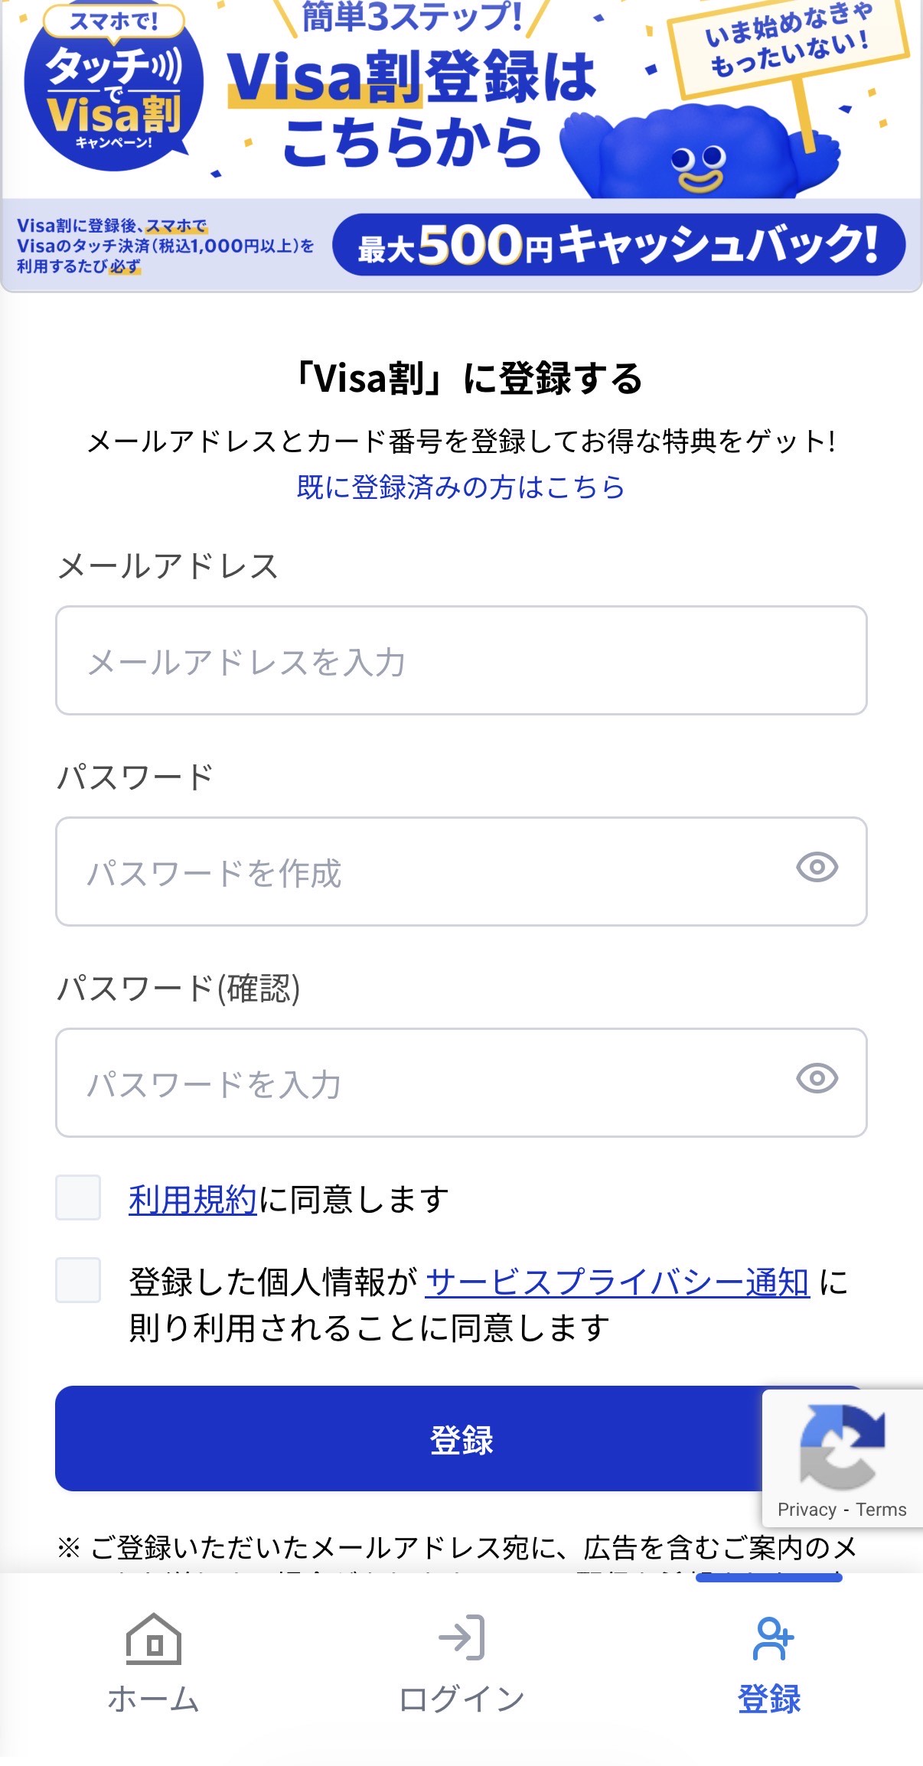The height and width of the screenshot is (1766, 923).
Task: Show password in the create password field
Action: tap(817, 868)
